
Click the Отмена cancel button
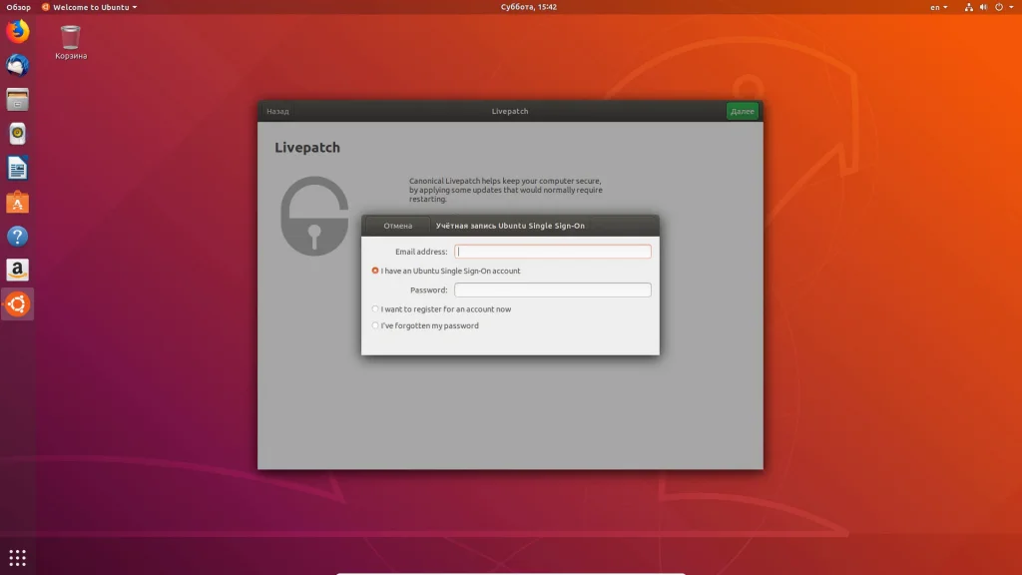coord(397,226)
